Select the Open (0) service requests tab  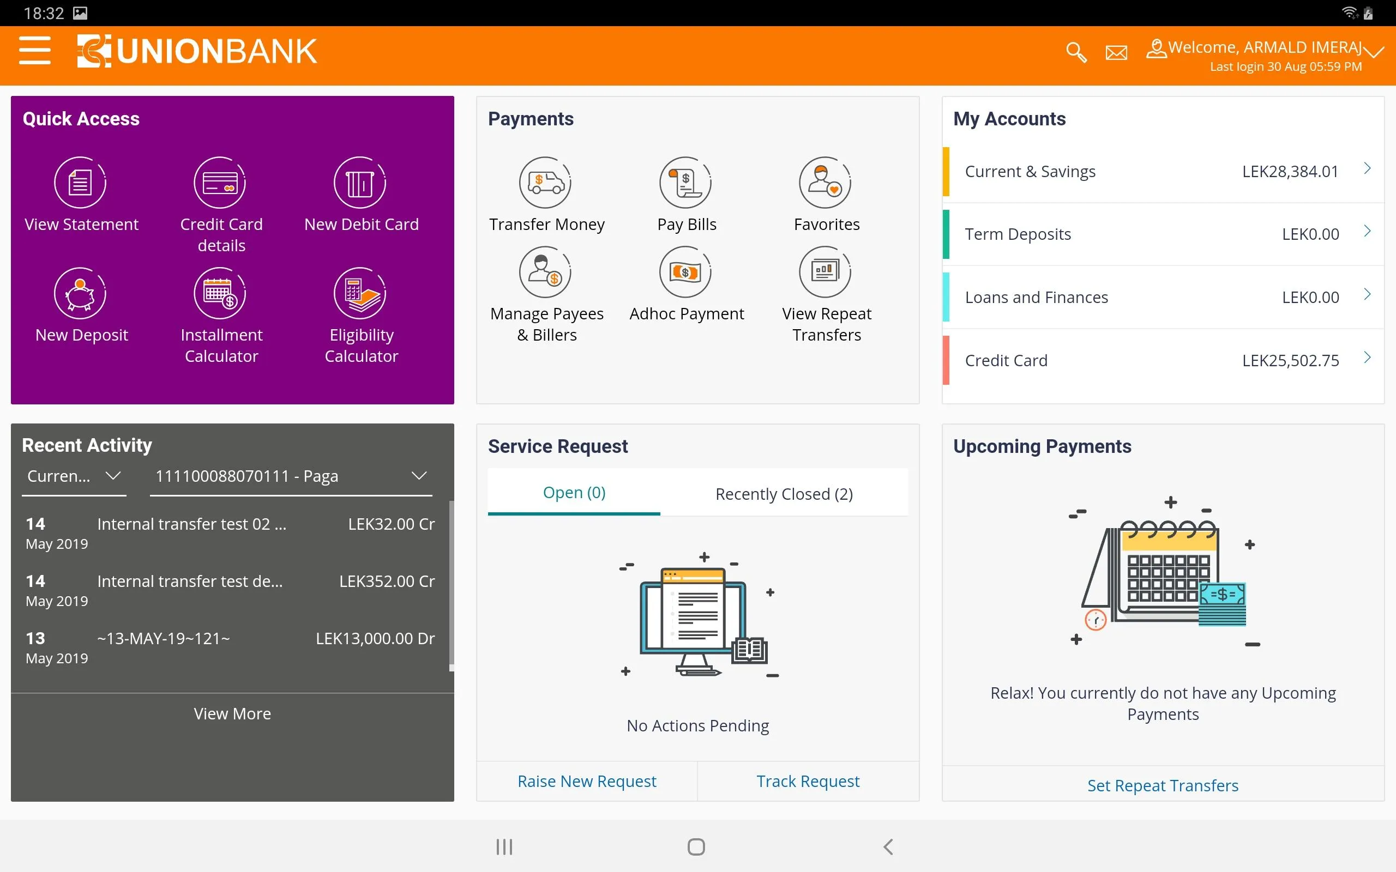[574, 492]
